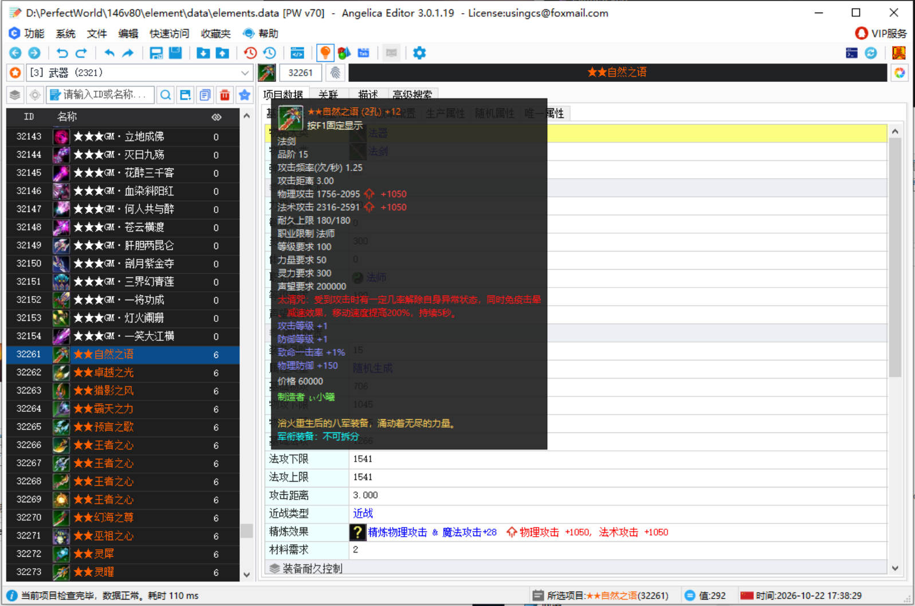The height and width of the screenshot is (606, 915).
Task: Click the solid floppy disk save icon
Action: pyautogui.click(x=175, y=53)
